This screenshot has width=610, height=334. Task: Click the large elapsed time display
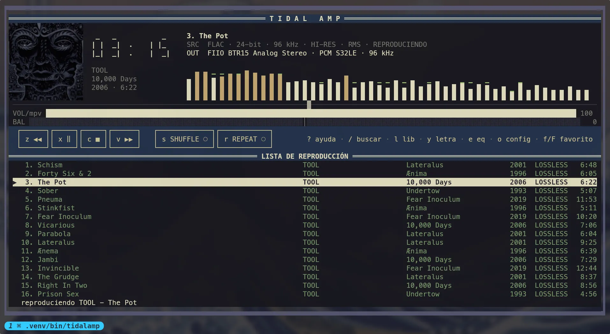[131, 48]
